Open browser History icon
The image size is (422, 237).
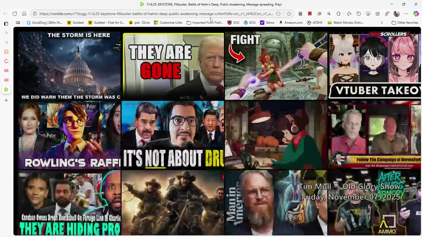point(359,14)
